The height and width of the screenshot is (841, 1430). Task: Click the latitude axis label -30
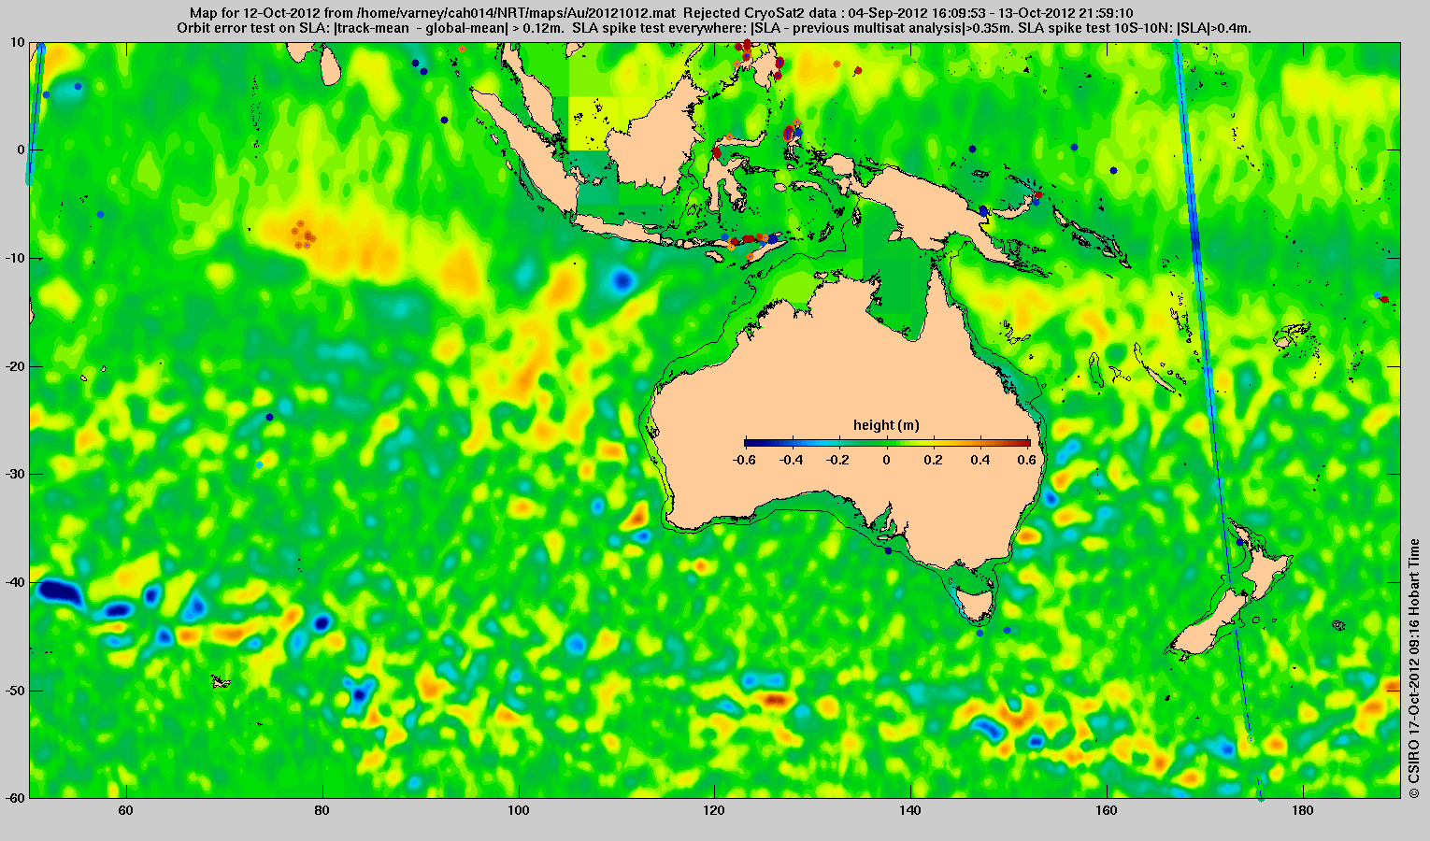click(14, 474)
